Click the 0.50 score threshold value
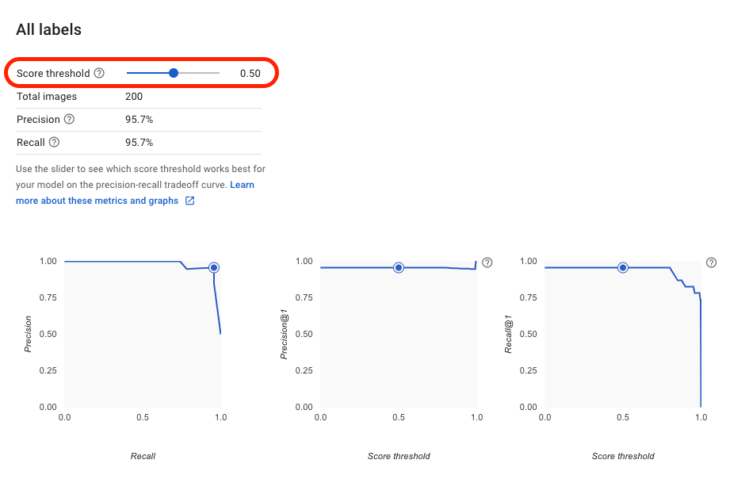Viewport: 749px width, 479px height. (x=250, y=74)
